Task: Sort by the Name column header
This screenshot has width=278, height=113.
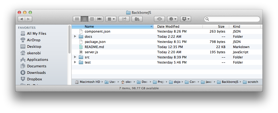Action: [112, 27]
